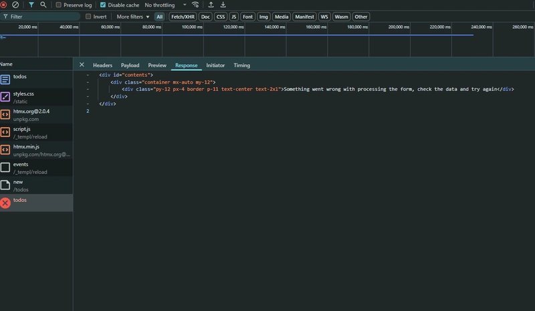Open network conditions wifi icon
535x311 pixels.
pos(195,5)
